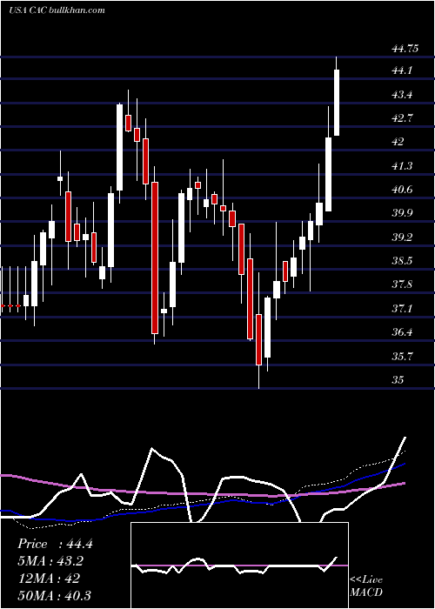Click the '5MA : 43.2' readout
This screenshot has width=435, height=609.
pos(50,561)
